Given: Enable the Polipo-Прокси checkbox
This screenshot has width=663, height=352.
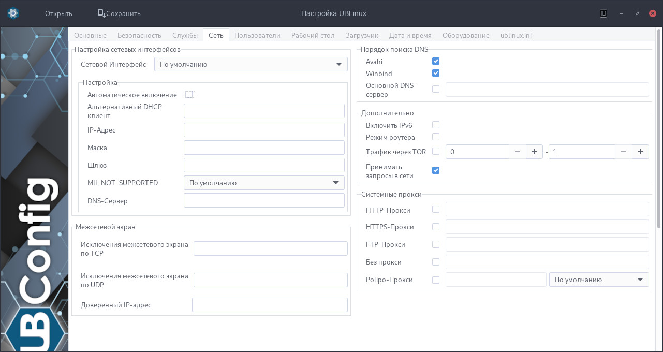Looking at the screenshot, I should click(436, 280).
